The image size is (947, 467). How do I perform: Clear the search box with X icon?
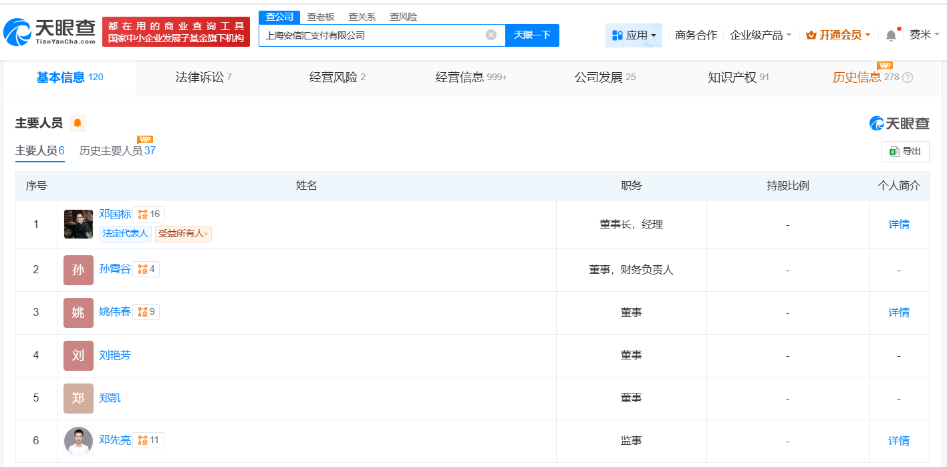coord(491,35)
